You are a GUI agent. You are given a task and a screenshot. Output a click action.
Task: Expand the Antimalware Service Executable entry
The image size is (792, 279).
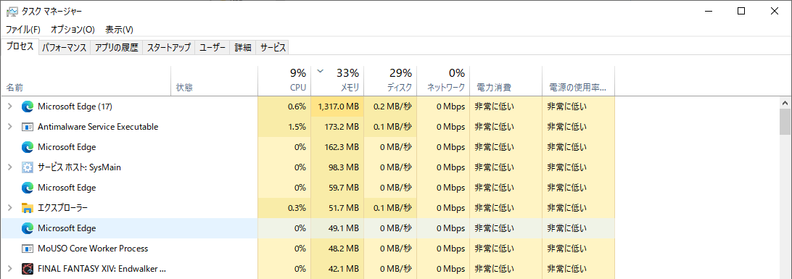coord(9,127)
